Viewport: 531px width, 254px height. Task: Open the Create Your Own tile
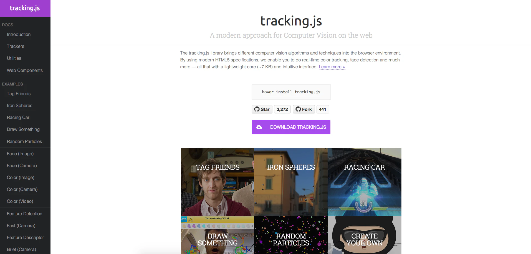[x=365, y=235]
